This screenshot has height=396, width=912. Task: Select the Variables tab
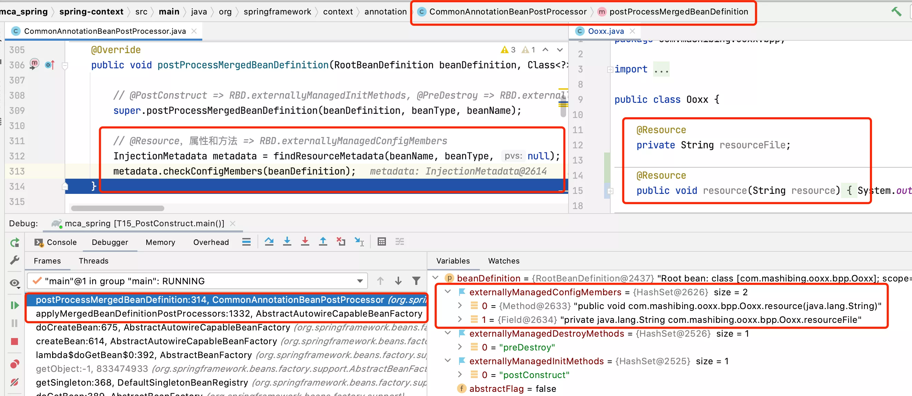point(453,261)
